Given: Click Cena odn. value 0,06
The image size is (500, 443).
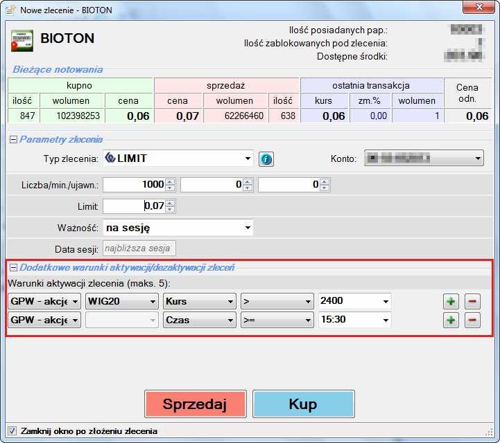Looking at the screenshot, I should 477,116.
